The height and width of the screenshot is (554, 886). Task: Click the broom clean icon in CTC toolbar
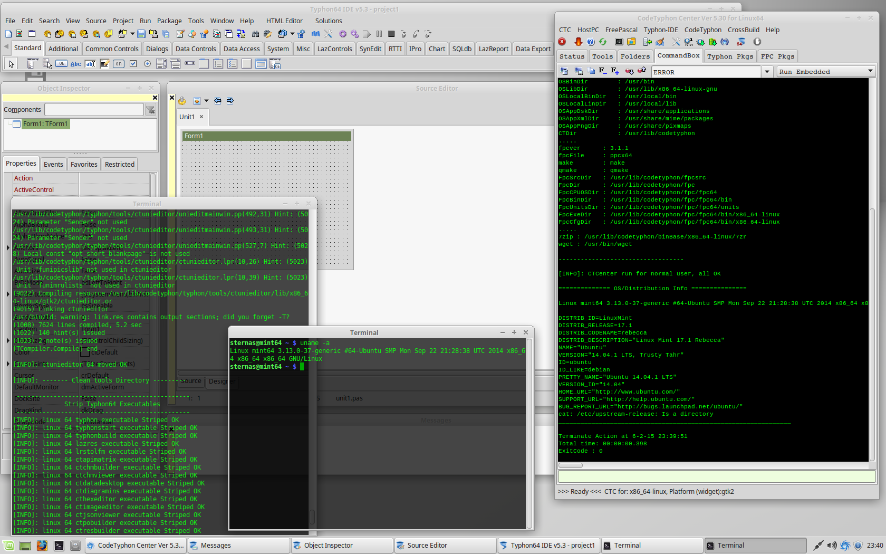pyautogui.click(x=660, y=42)
